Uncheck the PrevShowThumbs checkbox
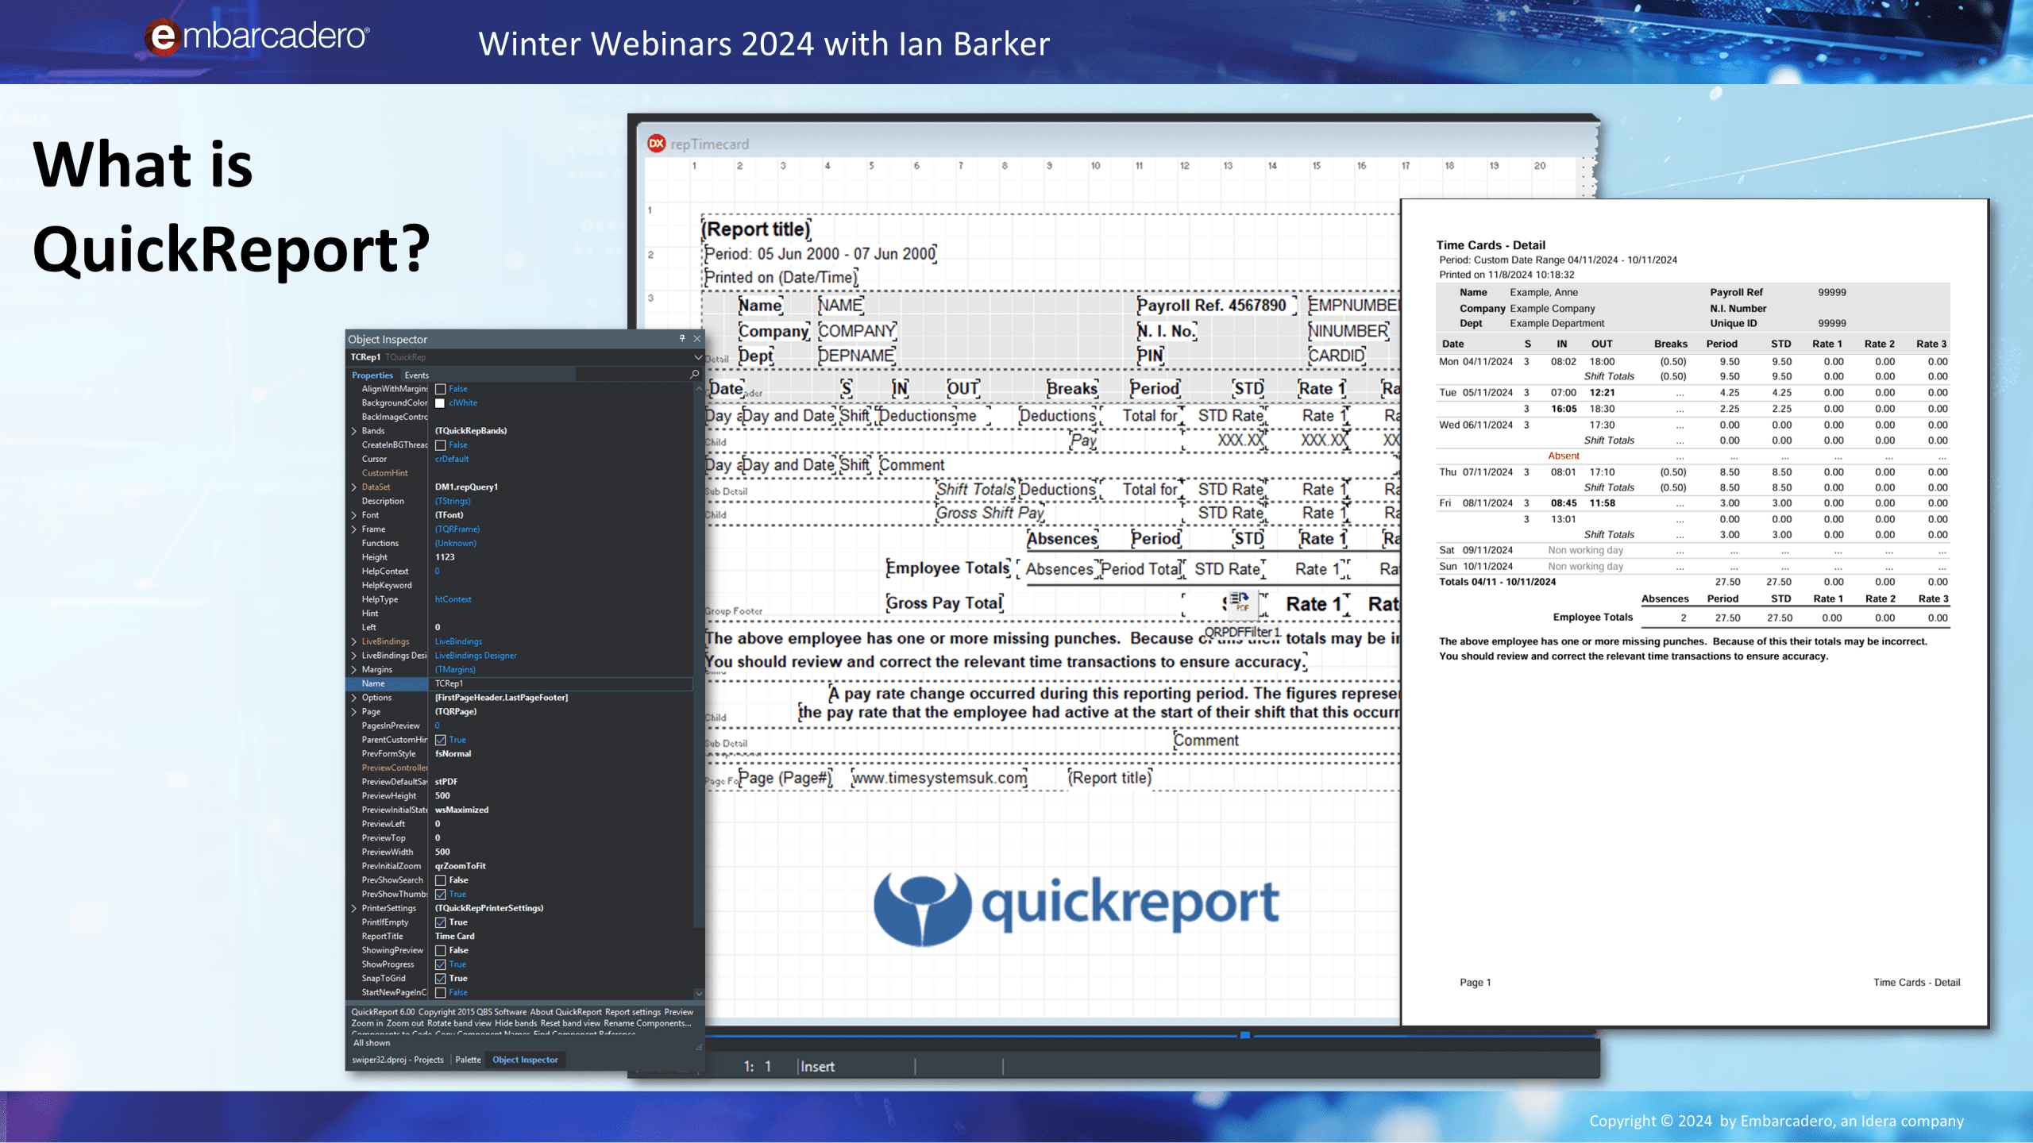The width and height of the screenshot is (2033, 1143). click(x=441, y=895)
